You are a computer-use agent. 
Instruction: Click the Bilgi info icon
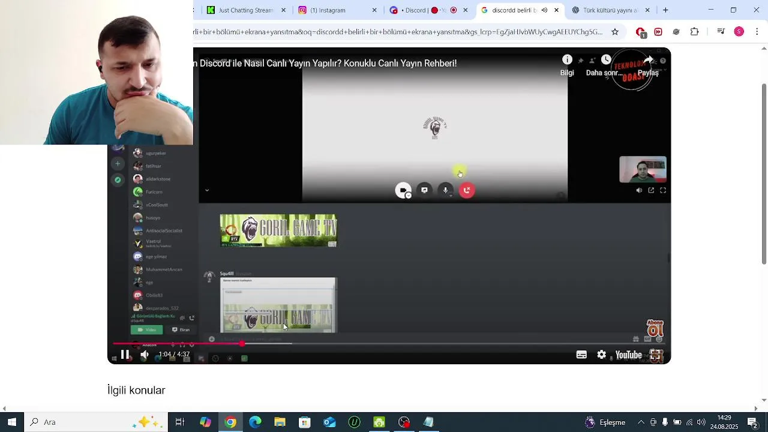tap(567, 59)
